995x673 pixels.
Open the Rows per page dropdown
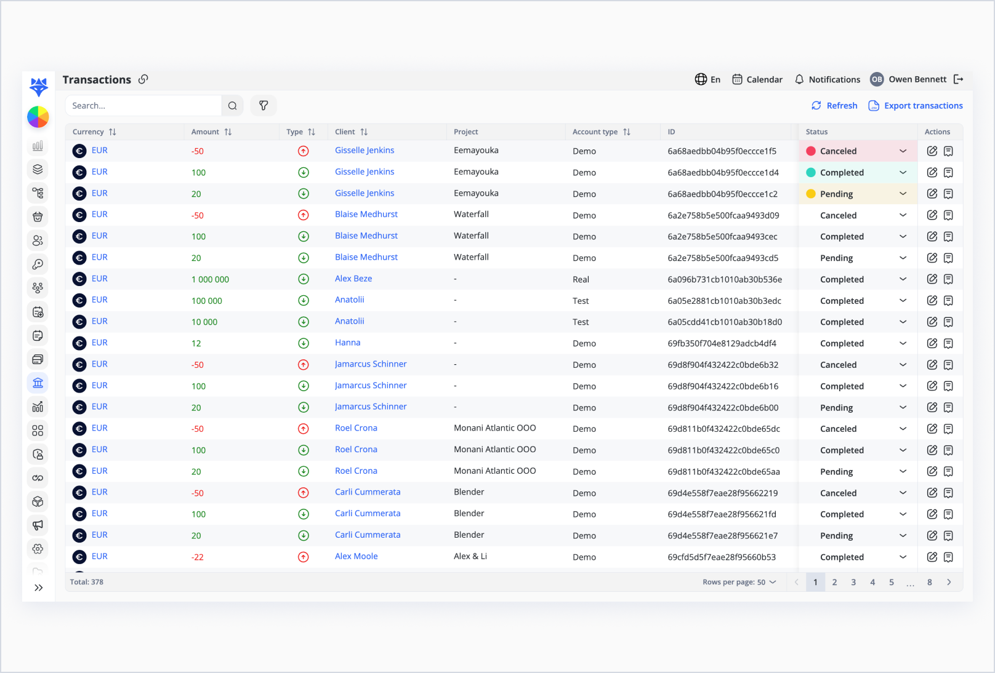[x=739, y=582]
